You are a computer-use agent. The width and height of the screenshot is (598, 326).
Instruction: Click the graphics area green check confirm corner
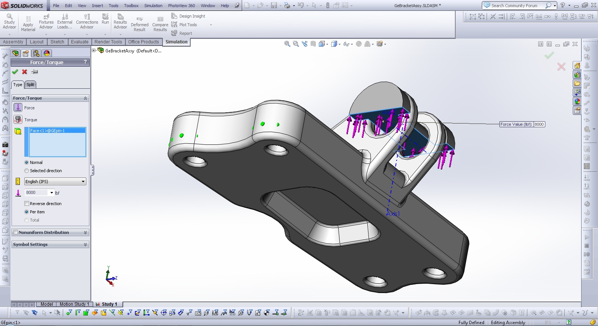point(549,55)
